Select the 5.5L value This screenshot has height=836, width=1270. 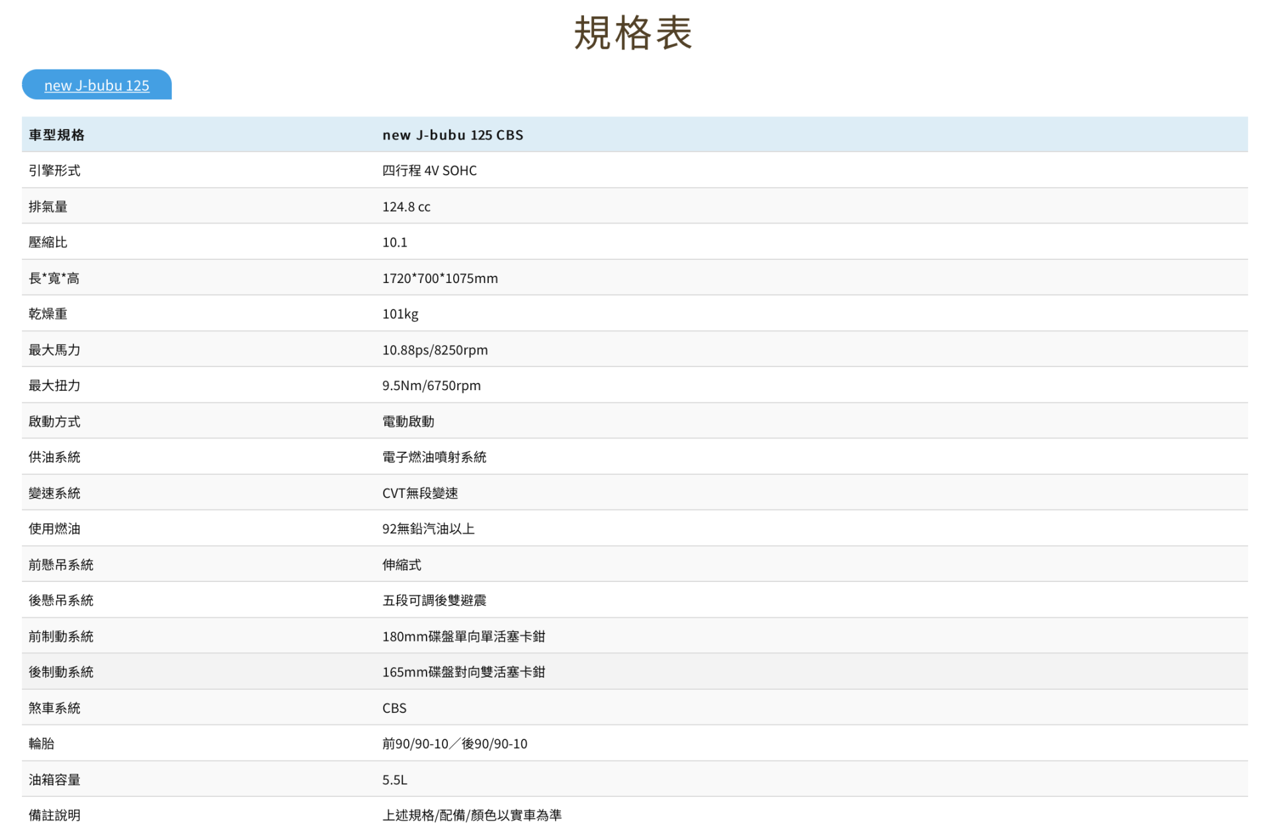395,780
